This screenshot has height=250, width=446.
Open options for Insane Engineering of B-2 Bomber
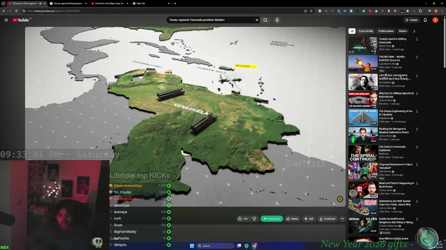click(417, 111)
